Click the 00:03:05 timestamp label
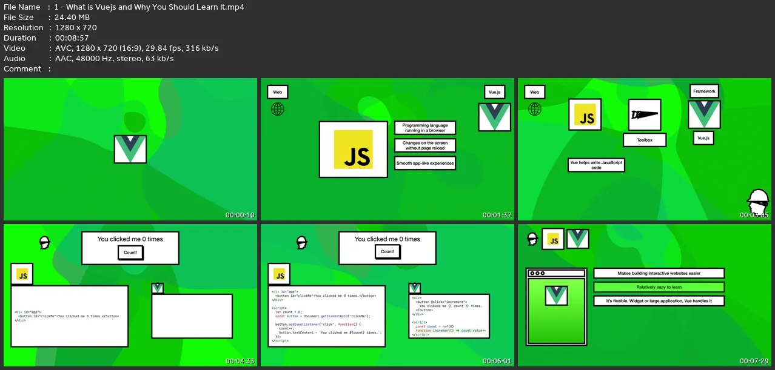Image resolution: width=775 pixels, height=370 pixels. pyautogui.click(x=754, y=215)
